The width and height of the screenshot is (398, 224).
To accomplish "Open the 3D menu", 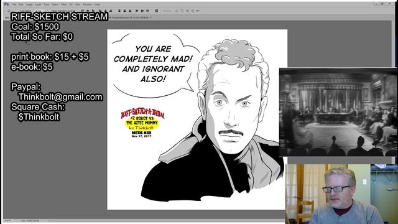I will (71, 4).
